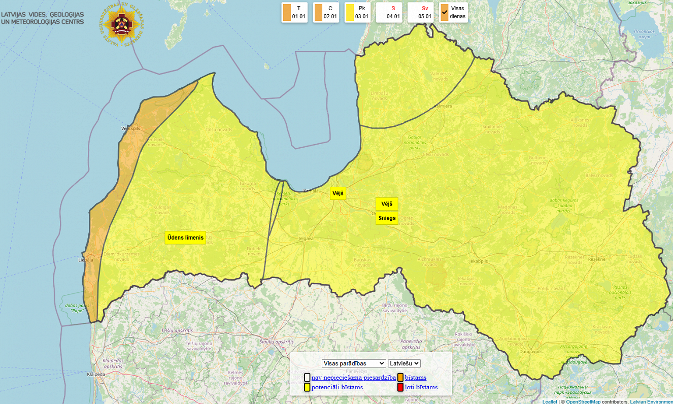
Task: Toggle the Visas dienas checkmark option
Action: click(453, 12)
